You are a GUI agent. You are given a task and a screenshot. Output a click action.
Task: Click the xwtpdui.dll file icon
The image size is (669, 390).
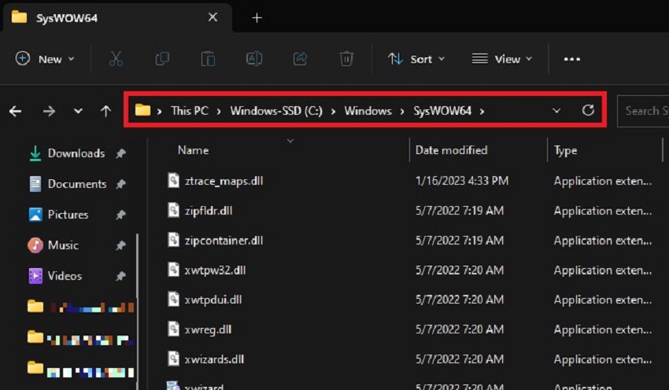(173, 300)
